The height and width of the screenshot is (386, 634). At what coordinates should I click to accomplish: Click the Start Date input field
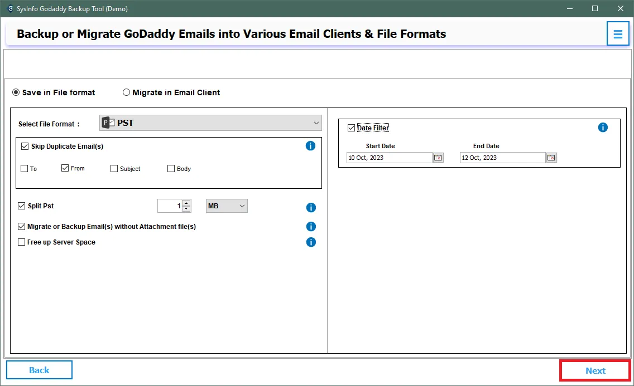click(x=389, y=158)
